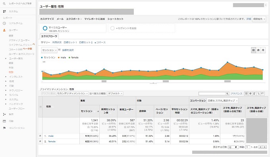The height and width of the screenshot is (157, 270).
Task: Open the Conversions flag icon
Action: [x=4, y=128]
